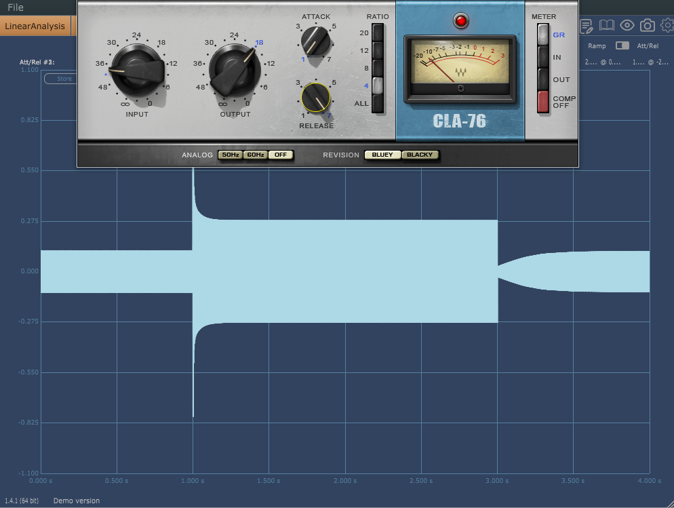Click the 2.000 s axis label
Viewport: 674px width, 508px height.
[x=345, y=480]
